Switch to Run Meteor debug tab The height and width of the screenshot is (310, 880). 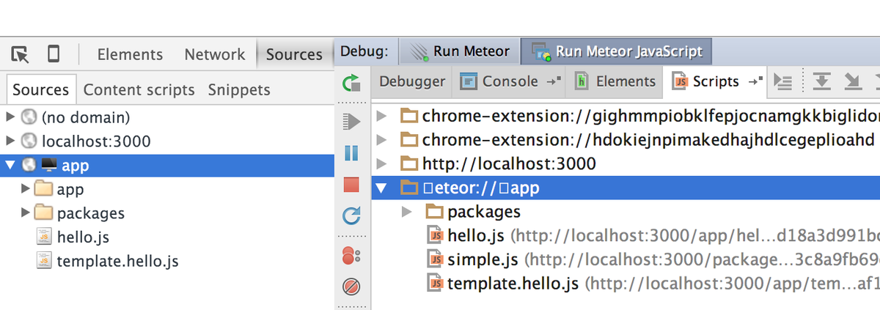tap(460, 51)
